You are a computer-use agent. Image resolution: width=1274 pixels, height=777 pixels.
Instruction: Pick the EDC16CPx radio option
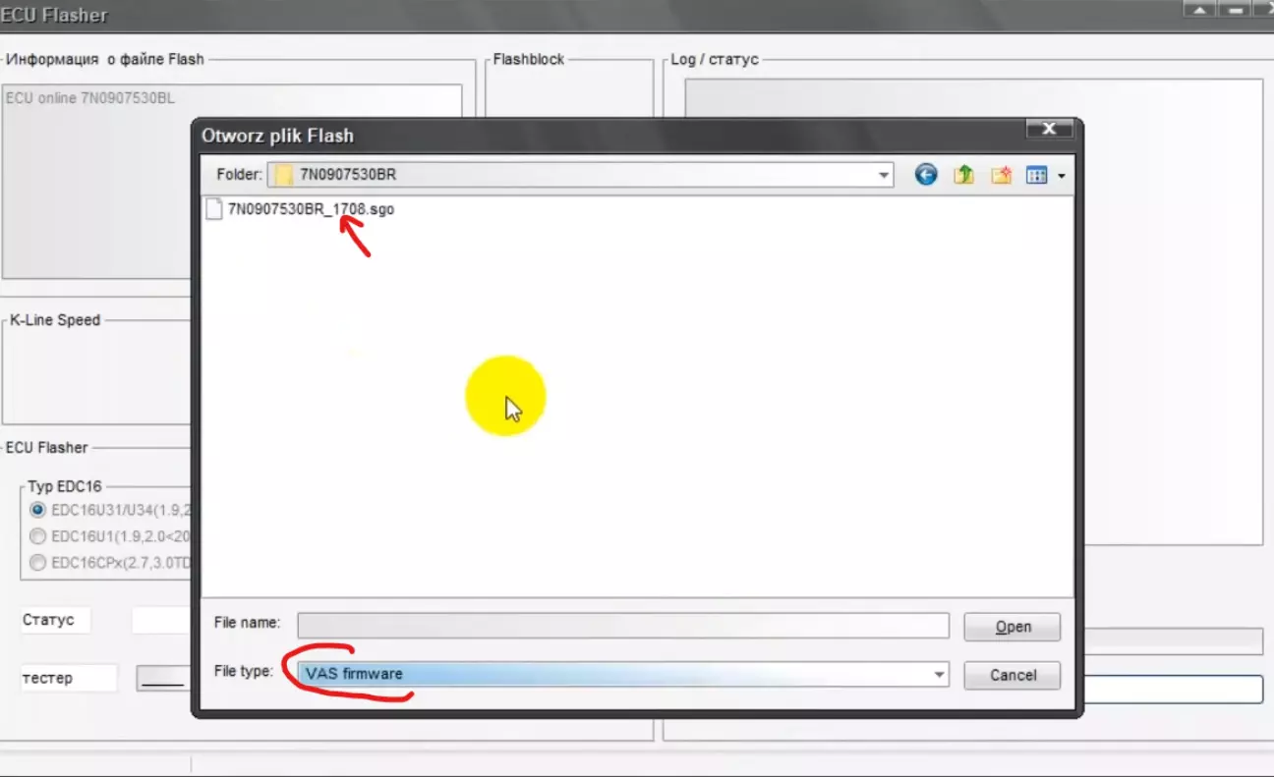click(38, 563)
